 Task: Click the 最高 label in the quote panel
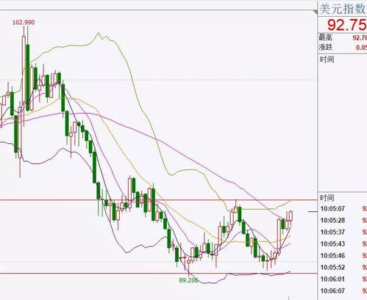pyautogui.click(x=326, y=37)
